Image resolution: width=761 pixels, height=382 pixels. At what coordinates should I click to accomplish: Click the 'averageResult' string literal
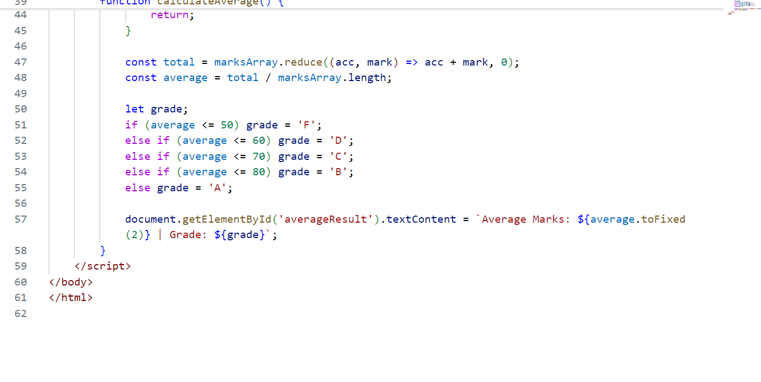(326, 219)
